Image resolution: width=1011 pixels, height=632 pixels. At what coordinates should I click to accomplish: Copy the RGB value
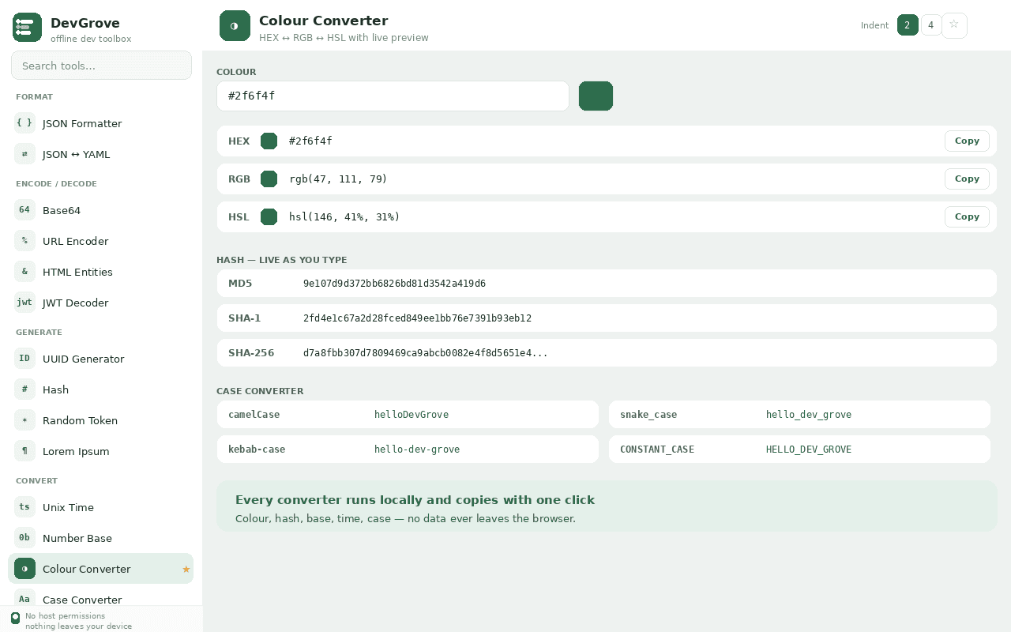click(967, 179)
